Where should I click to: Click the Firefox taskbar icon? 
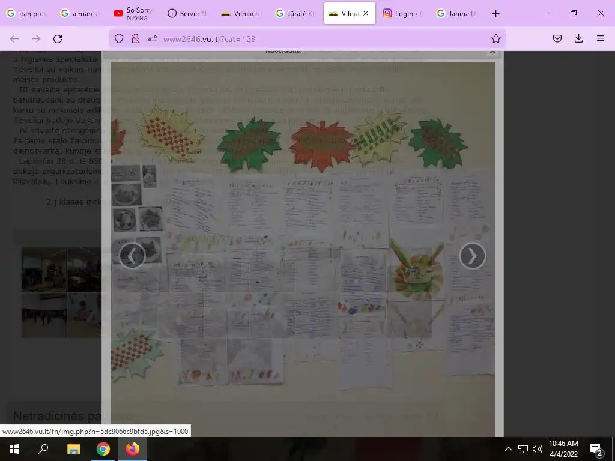[133, 449]
